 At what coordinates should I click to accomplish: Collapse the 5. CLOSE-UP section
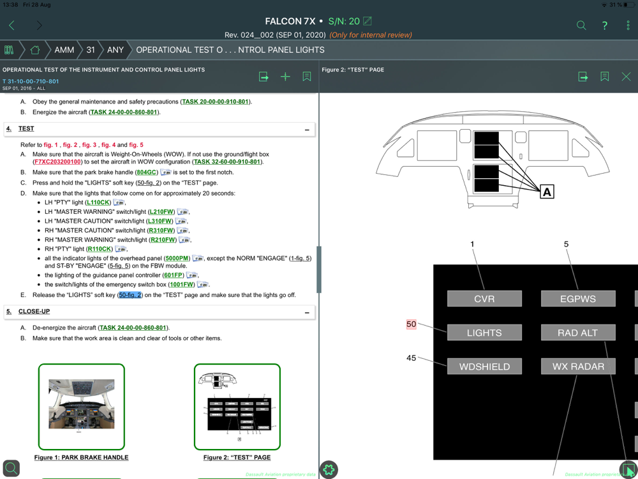(x=307, y=313)
